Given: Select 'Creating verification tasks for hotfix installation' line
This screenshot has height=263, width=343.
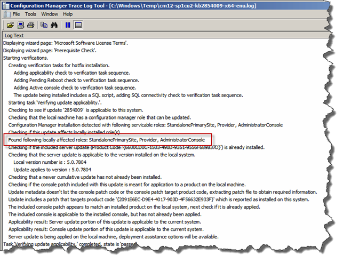Looking at the screenshot, I should pyautogui.click(x=59, y=66).
